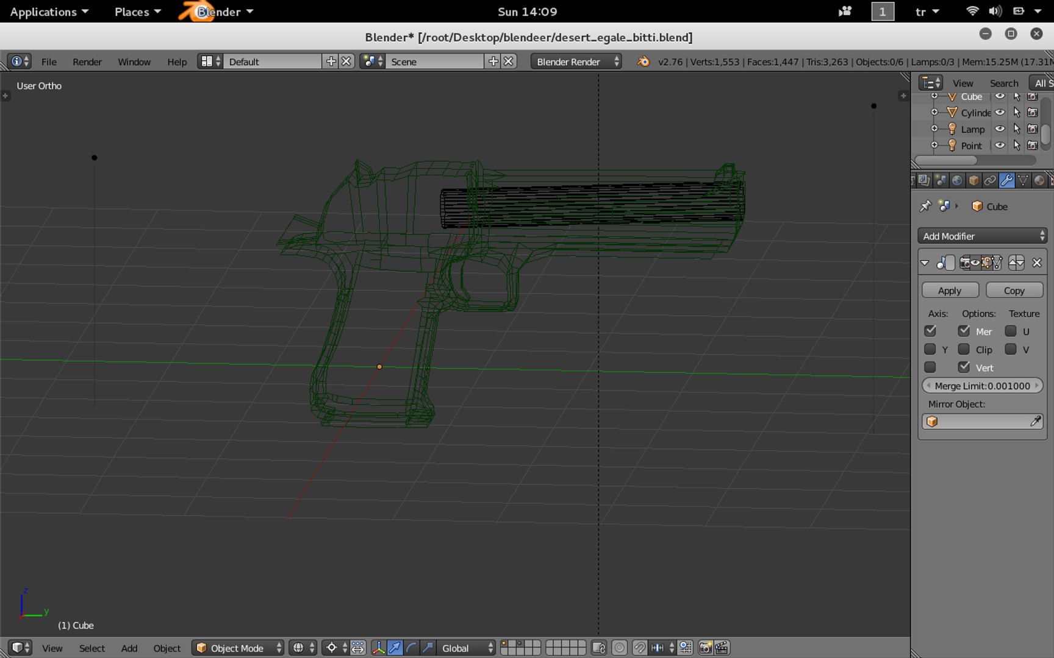Open the Object Mode dropdown
This screenshot has height=658, width=1054.
238,648
